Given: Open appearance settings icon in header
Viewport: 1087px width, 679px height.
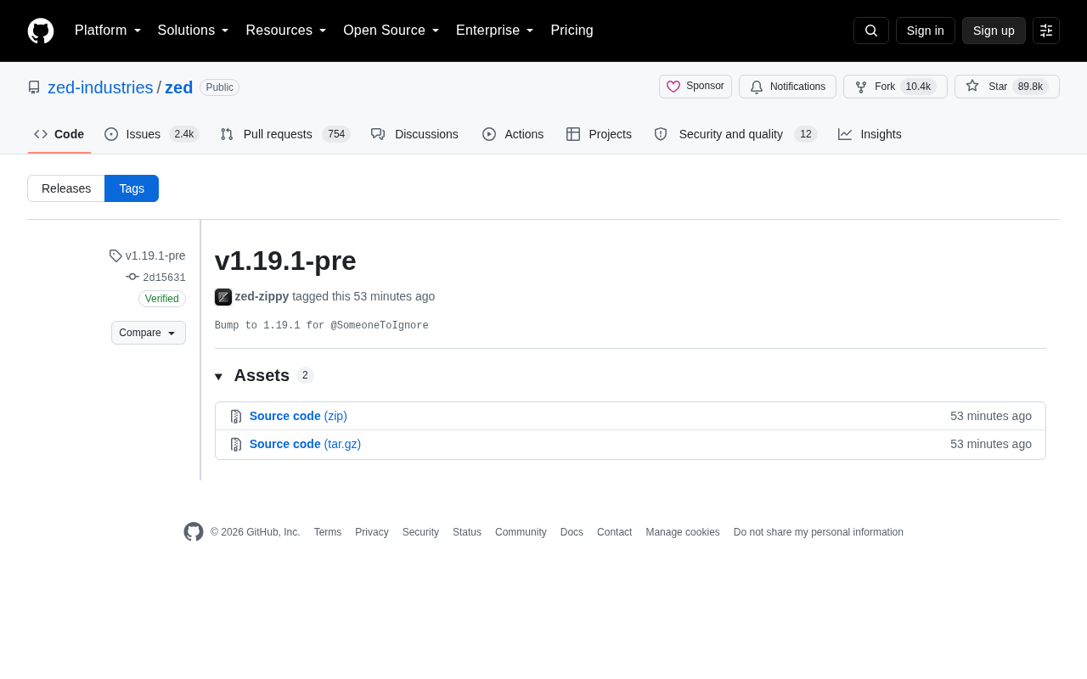Looking at the screenshot, I should coord(1046,31).
